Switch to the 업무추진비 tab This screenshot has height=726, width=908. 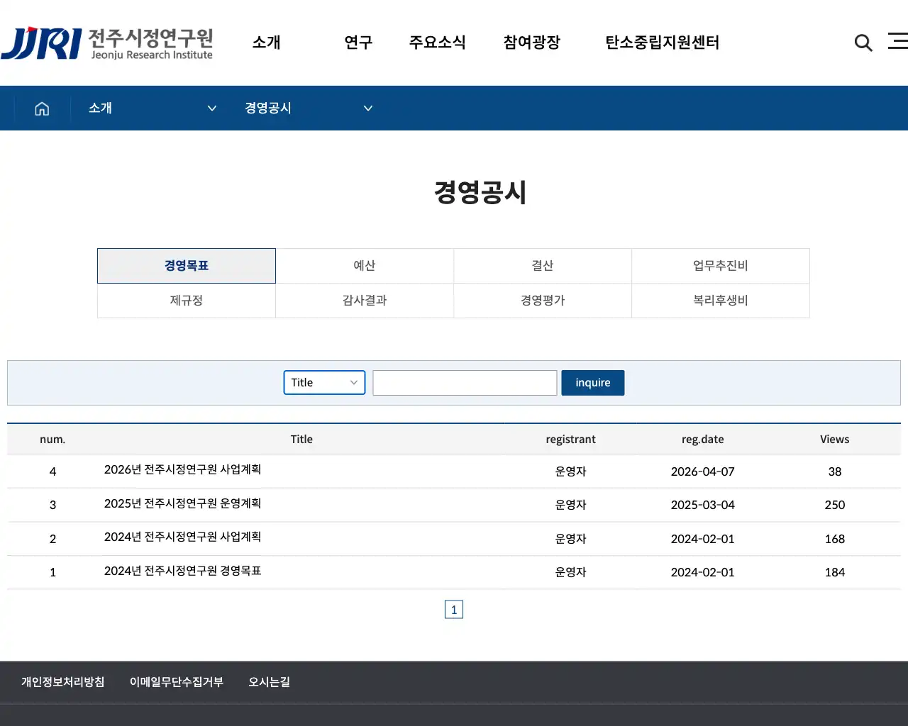pyautogui.click(x=721, y=266)
